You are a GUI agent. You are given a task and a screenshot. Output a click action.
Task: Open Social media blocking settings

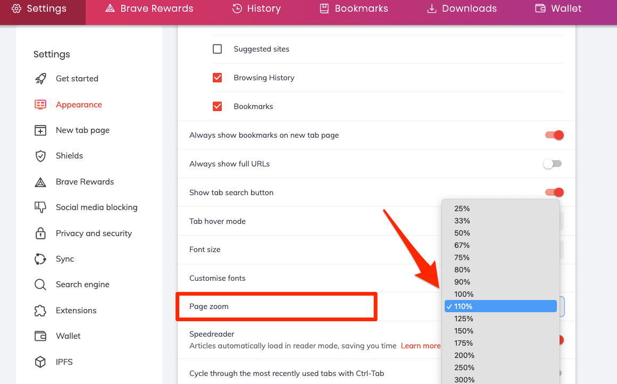click(x=96, y=207)
